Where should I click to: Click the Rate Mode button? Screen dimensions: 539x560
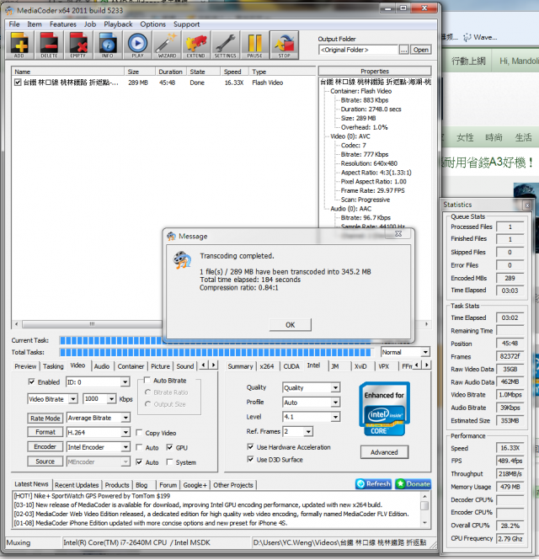coord(45,419)
